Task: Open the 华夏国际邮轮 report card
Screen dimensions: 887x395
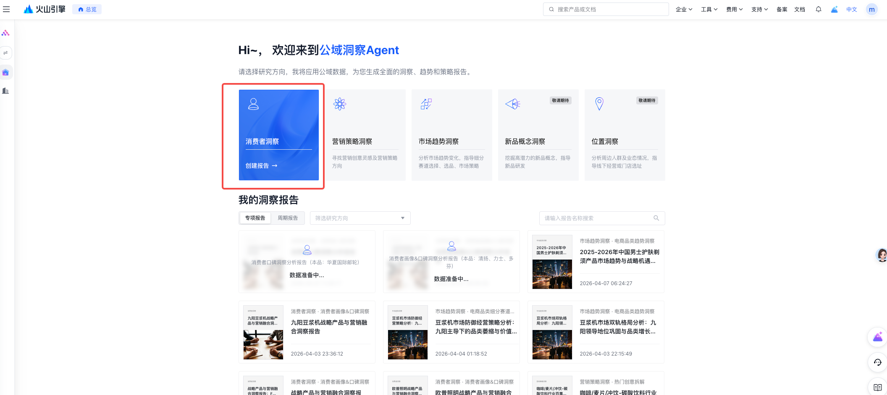Action: coord(307,262)
